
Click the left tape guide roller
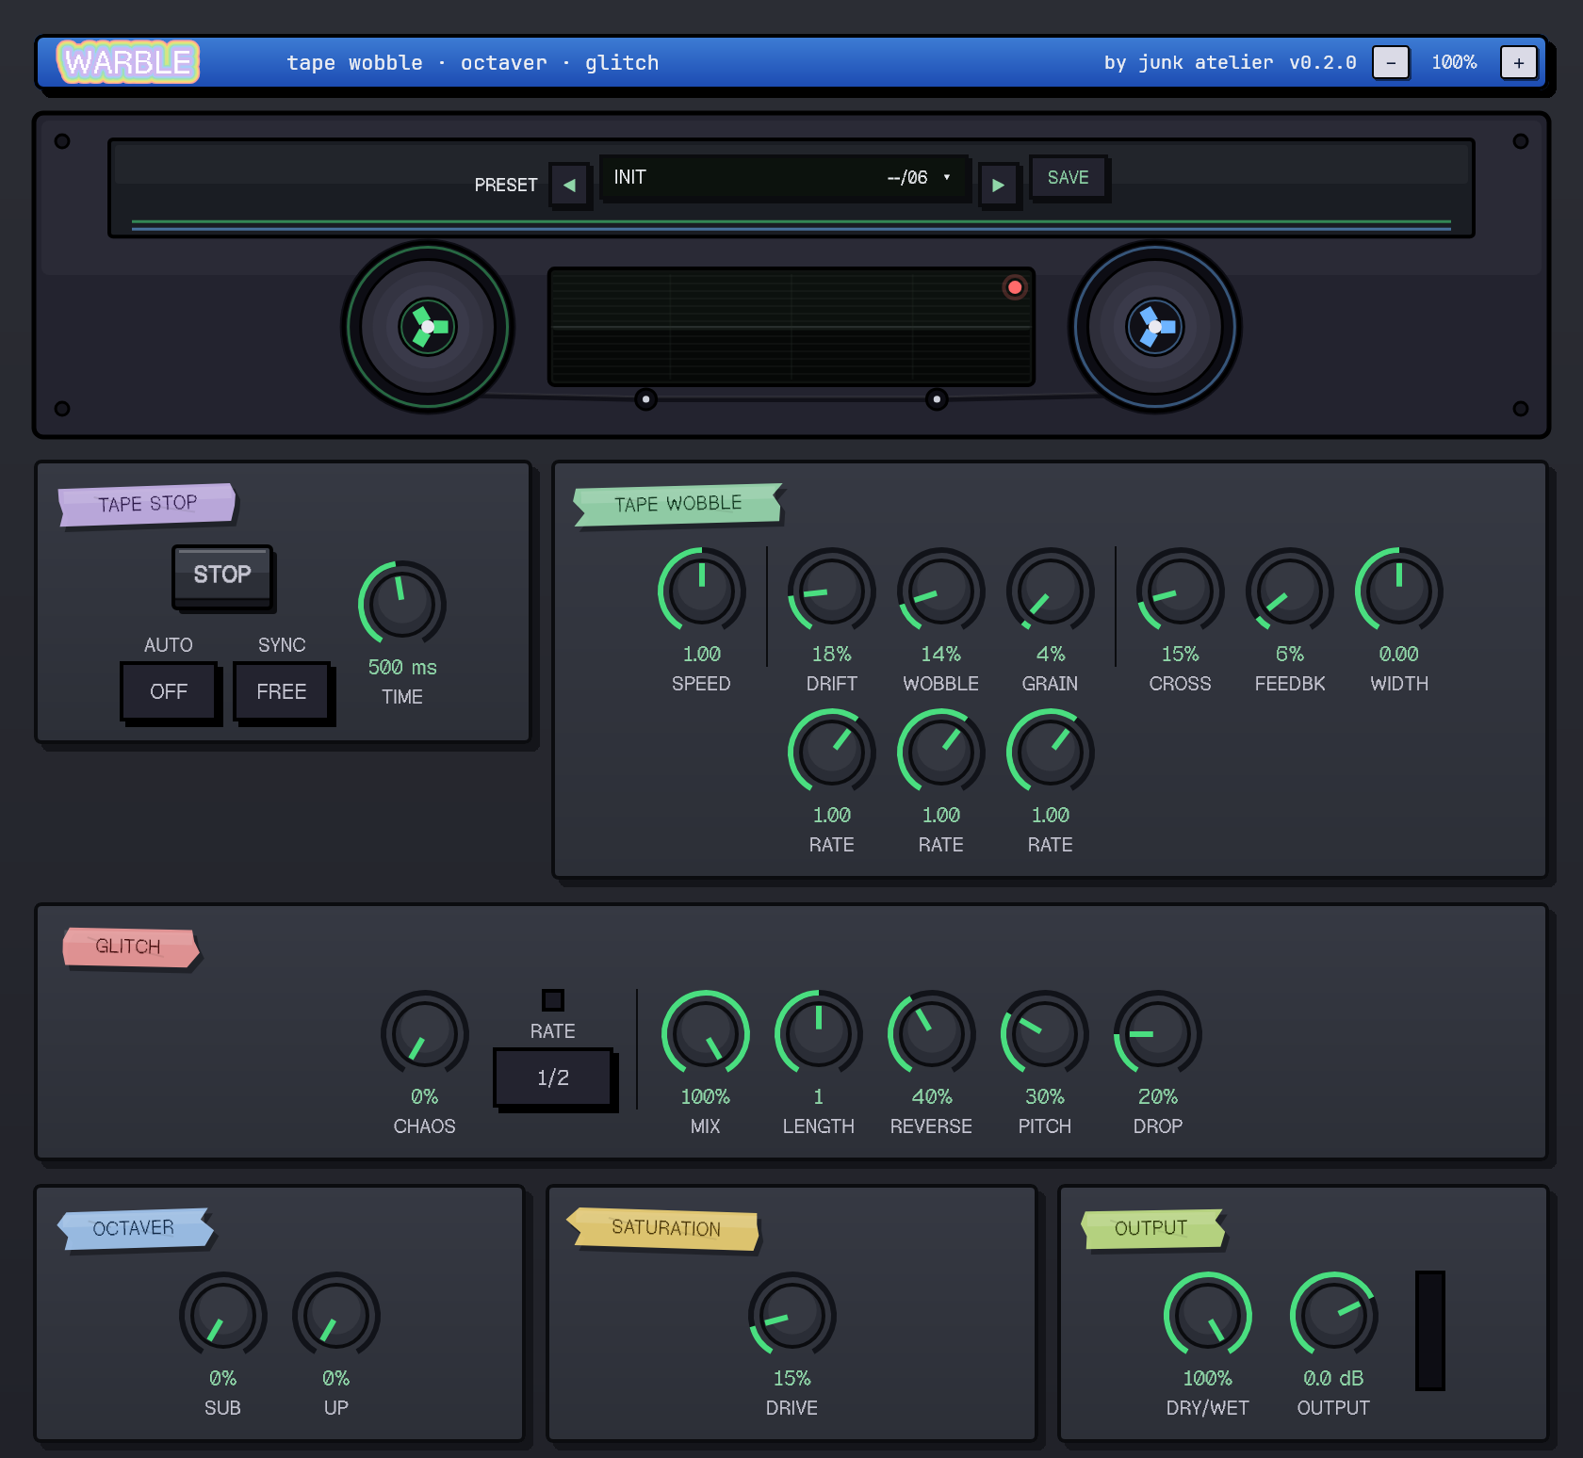645,399
